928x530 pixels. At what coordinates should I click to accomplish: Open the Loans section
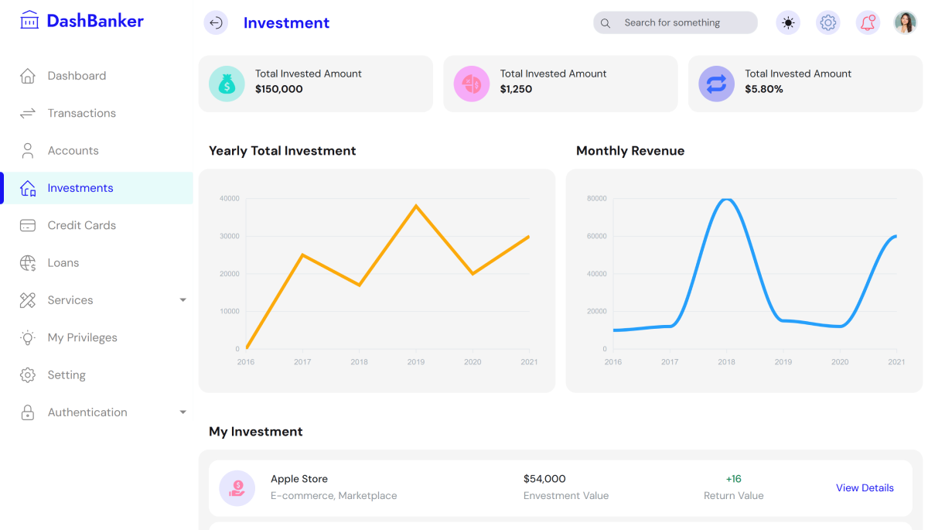pyautogui.click(x=63, y=263)
